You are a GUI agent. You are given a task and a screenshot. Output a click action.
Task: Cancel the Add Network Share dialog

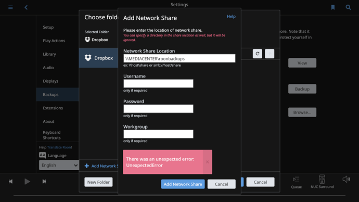tap(222, 184)
